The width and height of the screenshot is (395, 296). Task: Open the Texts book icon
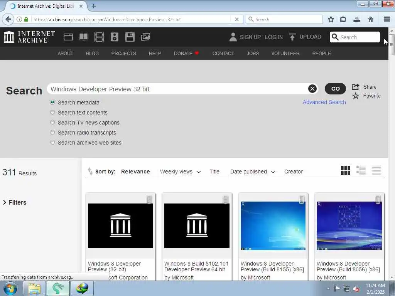[x=84, y=37]
